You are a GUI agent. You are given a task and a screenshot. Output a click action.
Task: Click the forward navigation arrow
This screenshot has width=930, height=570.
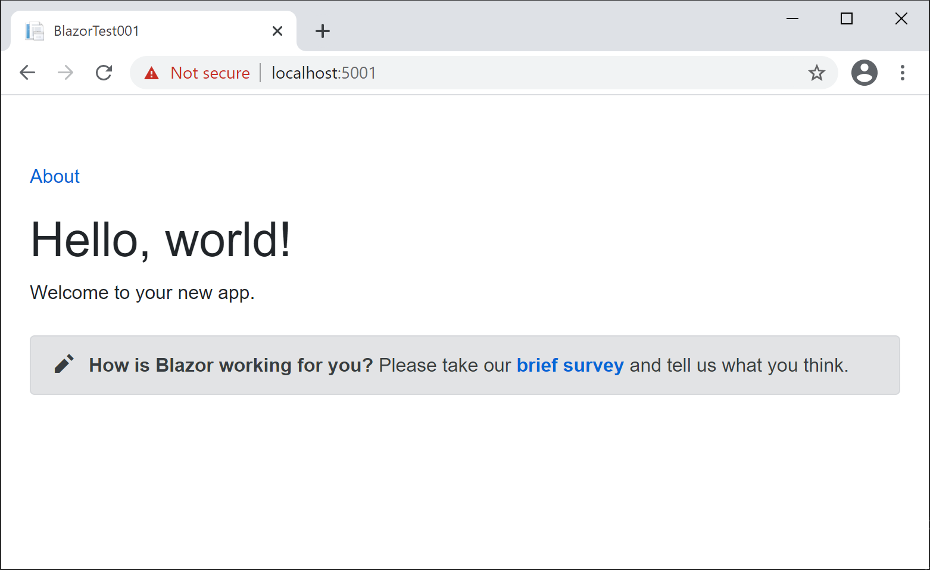click(65, 73)
